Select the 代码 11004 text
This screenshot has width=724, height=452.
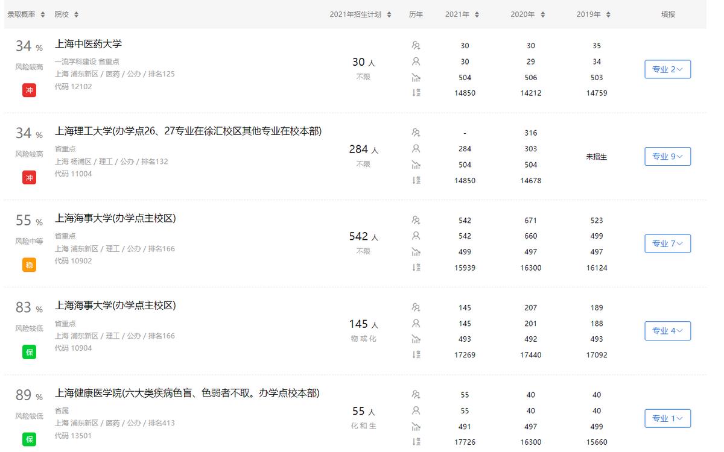click(74, 174)
